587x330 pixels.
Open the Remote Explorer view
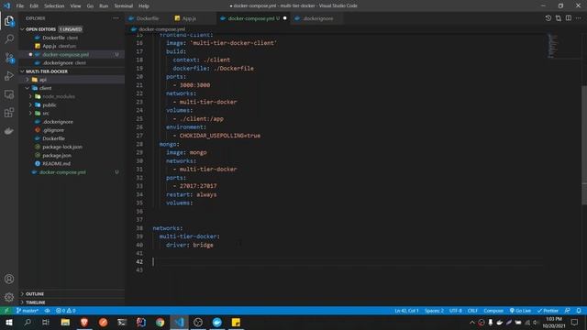click(9, 94)
